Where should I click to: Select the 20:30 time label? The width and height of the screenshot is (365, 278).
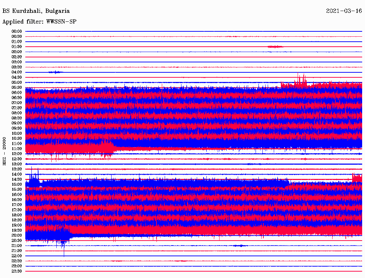coord(17,240)
